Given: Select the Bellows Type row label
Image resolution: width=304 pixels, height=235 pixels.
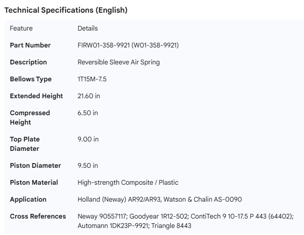Looking at the screenshot, I should coord(30,79).
